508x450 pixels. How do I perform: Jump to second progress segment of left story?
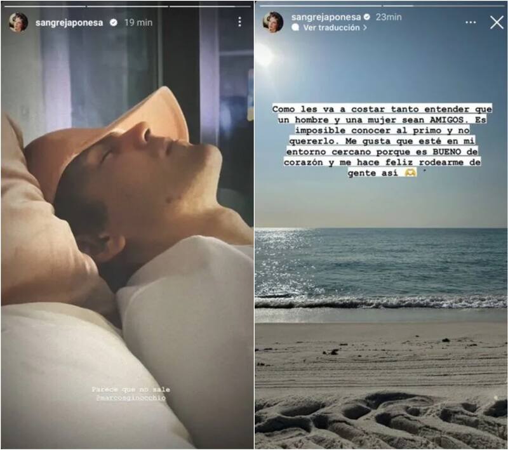[x=128, y=6]
